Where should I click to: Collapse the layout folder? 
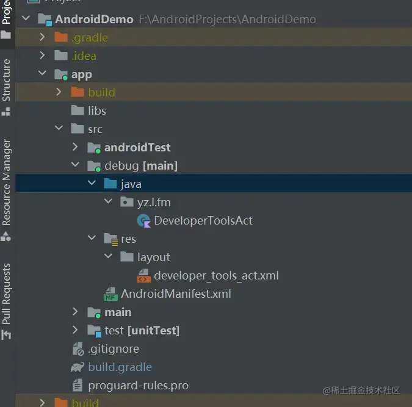(108, 256)
